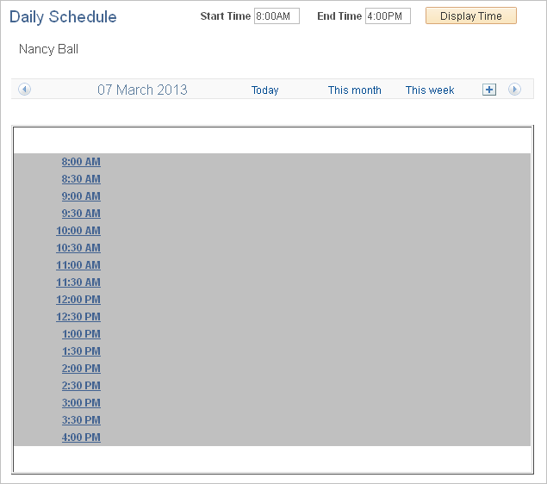The image size is (547, 484).
Task: Select the 3:30 PM time slot
Action: (x=81, y=419)
